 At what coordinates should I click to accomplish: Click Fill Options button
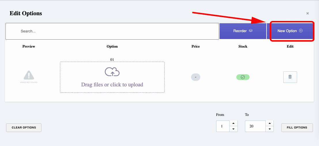(x=297, y=128)
